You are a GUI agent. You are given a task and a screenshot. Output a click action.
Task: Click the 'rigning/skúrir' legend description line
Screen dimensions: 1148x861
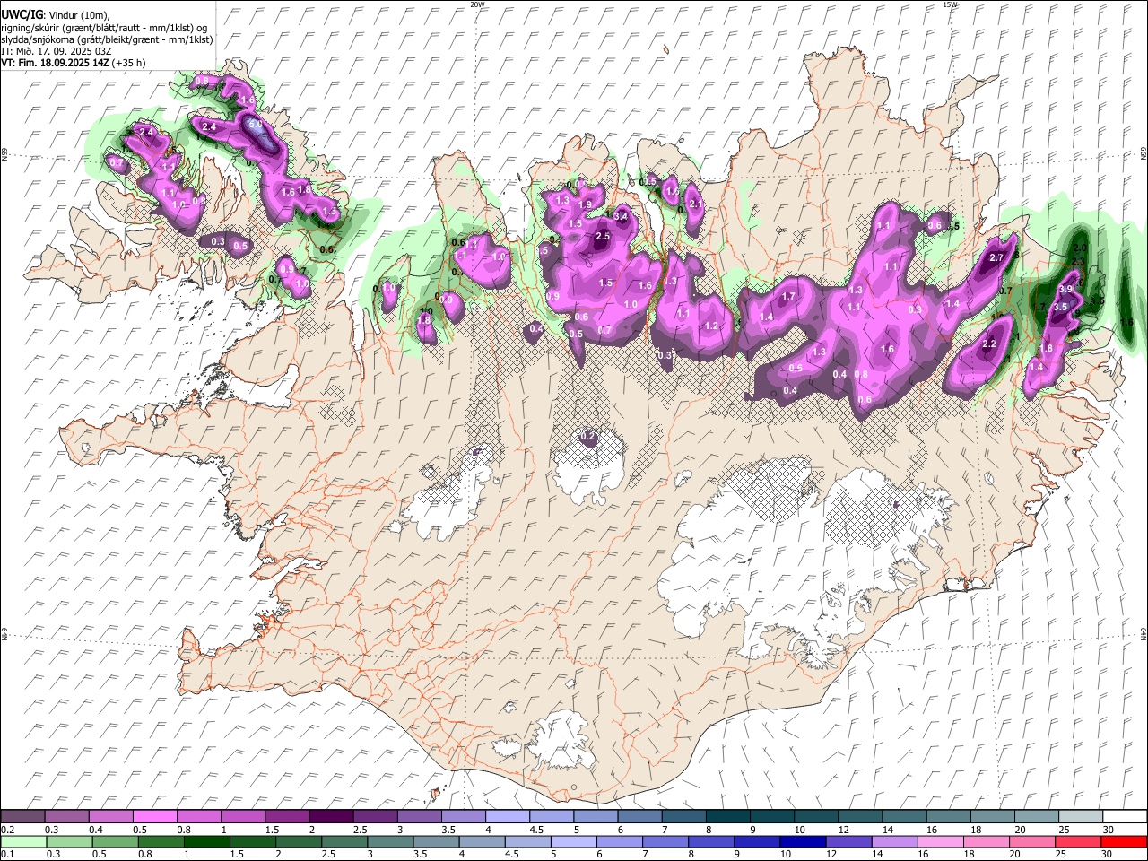point(104,28)
